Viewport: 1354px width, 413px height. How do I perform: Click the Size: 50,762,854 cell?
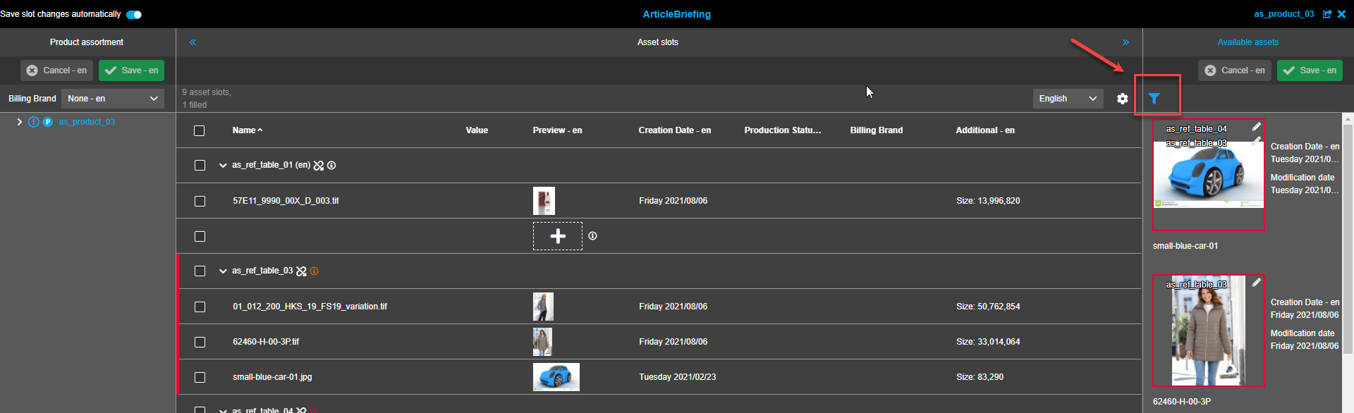point(988,307)
